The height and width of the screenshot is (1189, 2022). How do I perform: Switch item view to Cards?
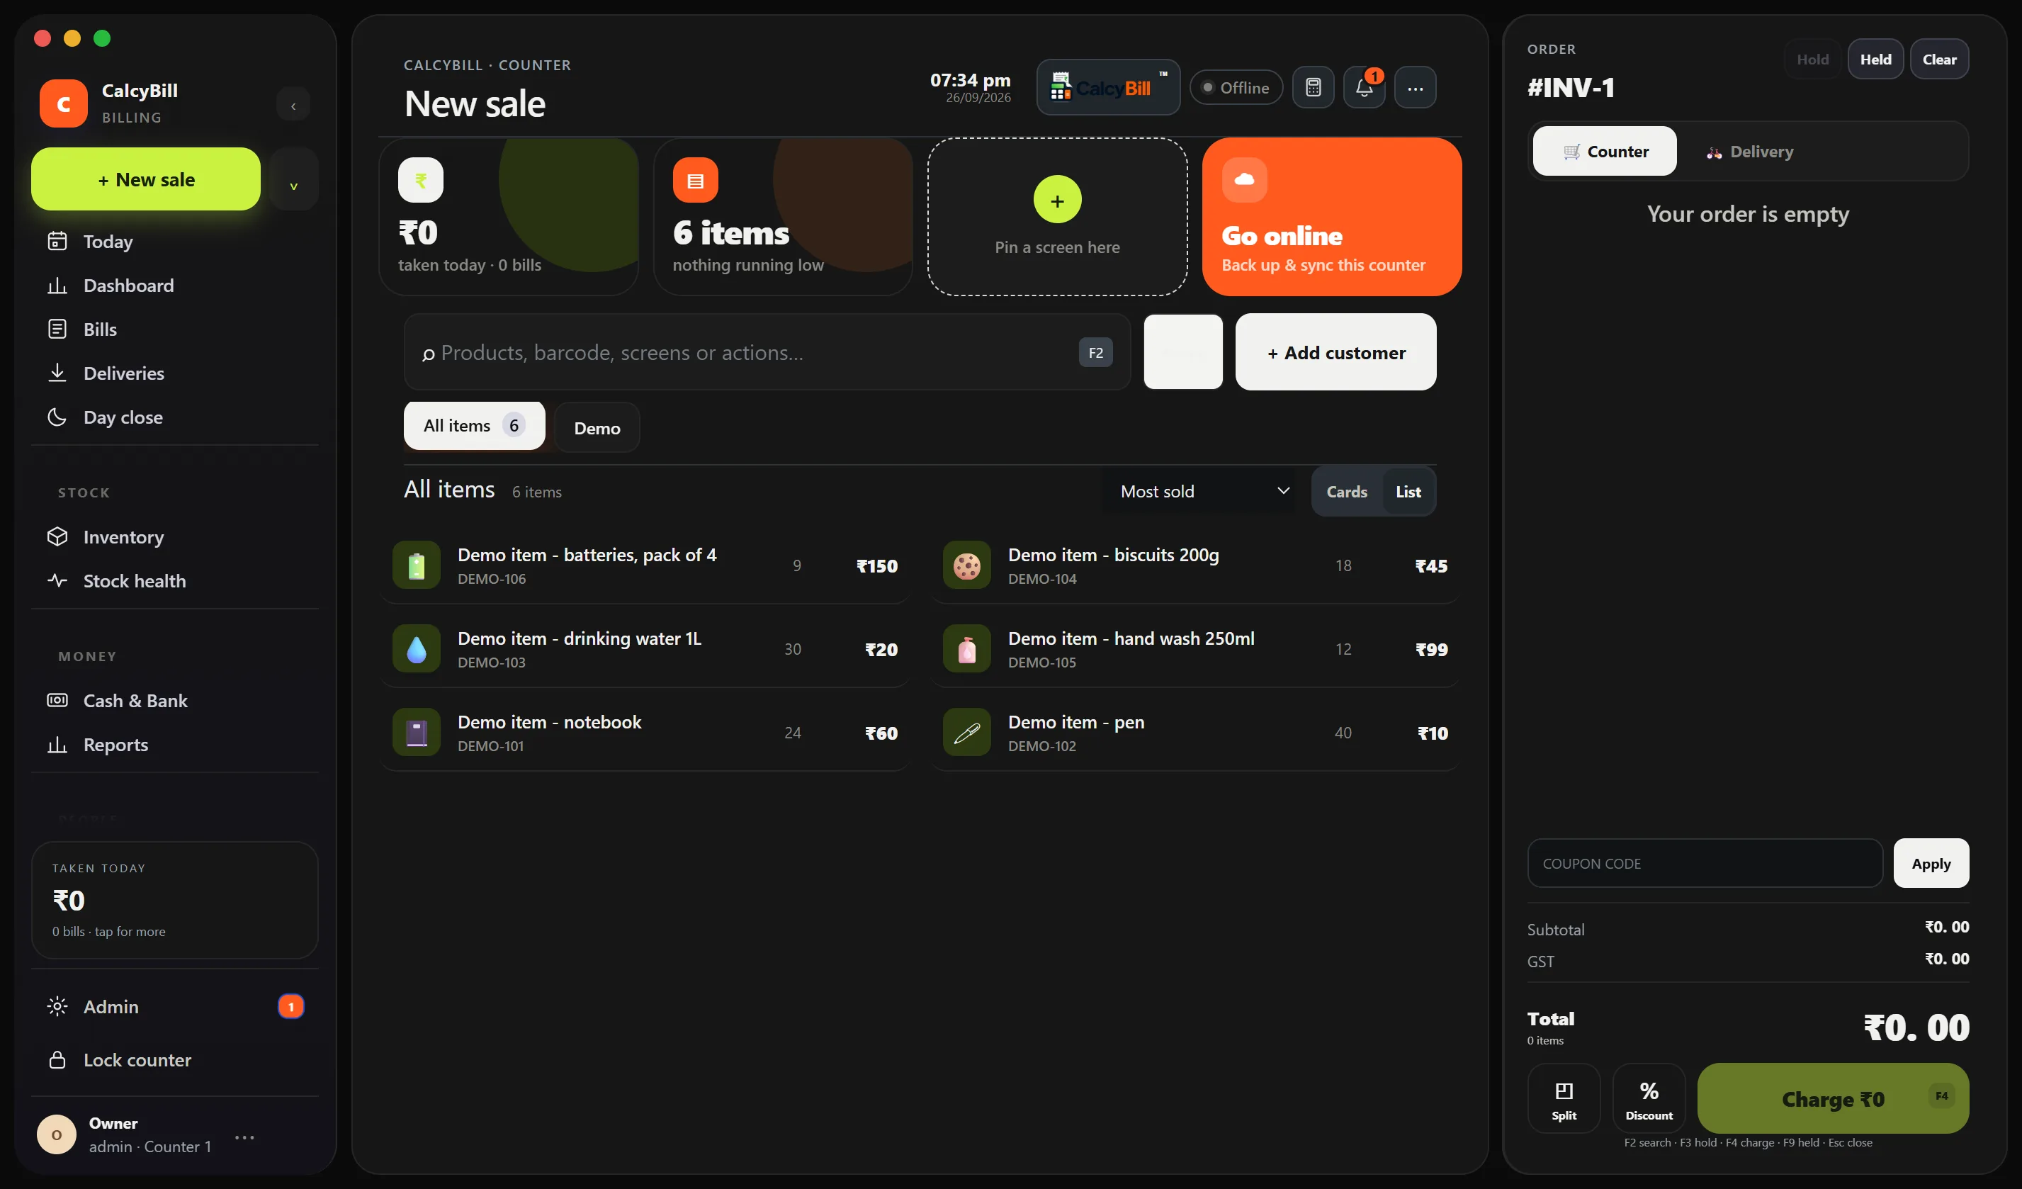pos(1346,492)
